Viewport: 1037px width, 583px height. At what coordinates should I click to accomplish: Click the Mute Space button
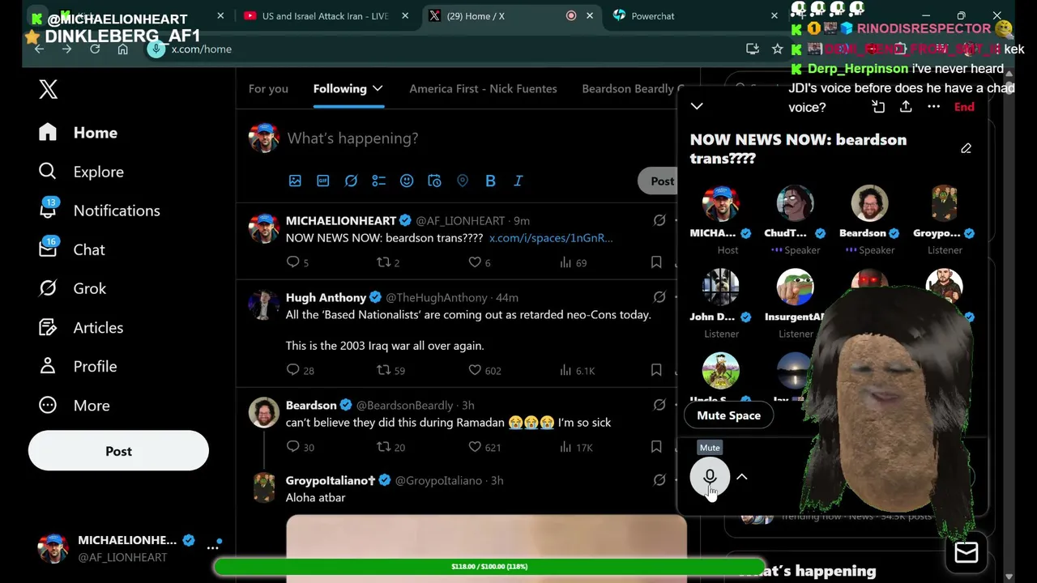(x=729, y=415)
